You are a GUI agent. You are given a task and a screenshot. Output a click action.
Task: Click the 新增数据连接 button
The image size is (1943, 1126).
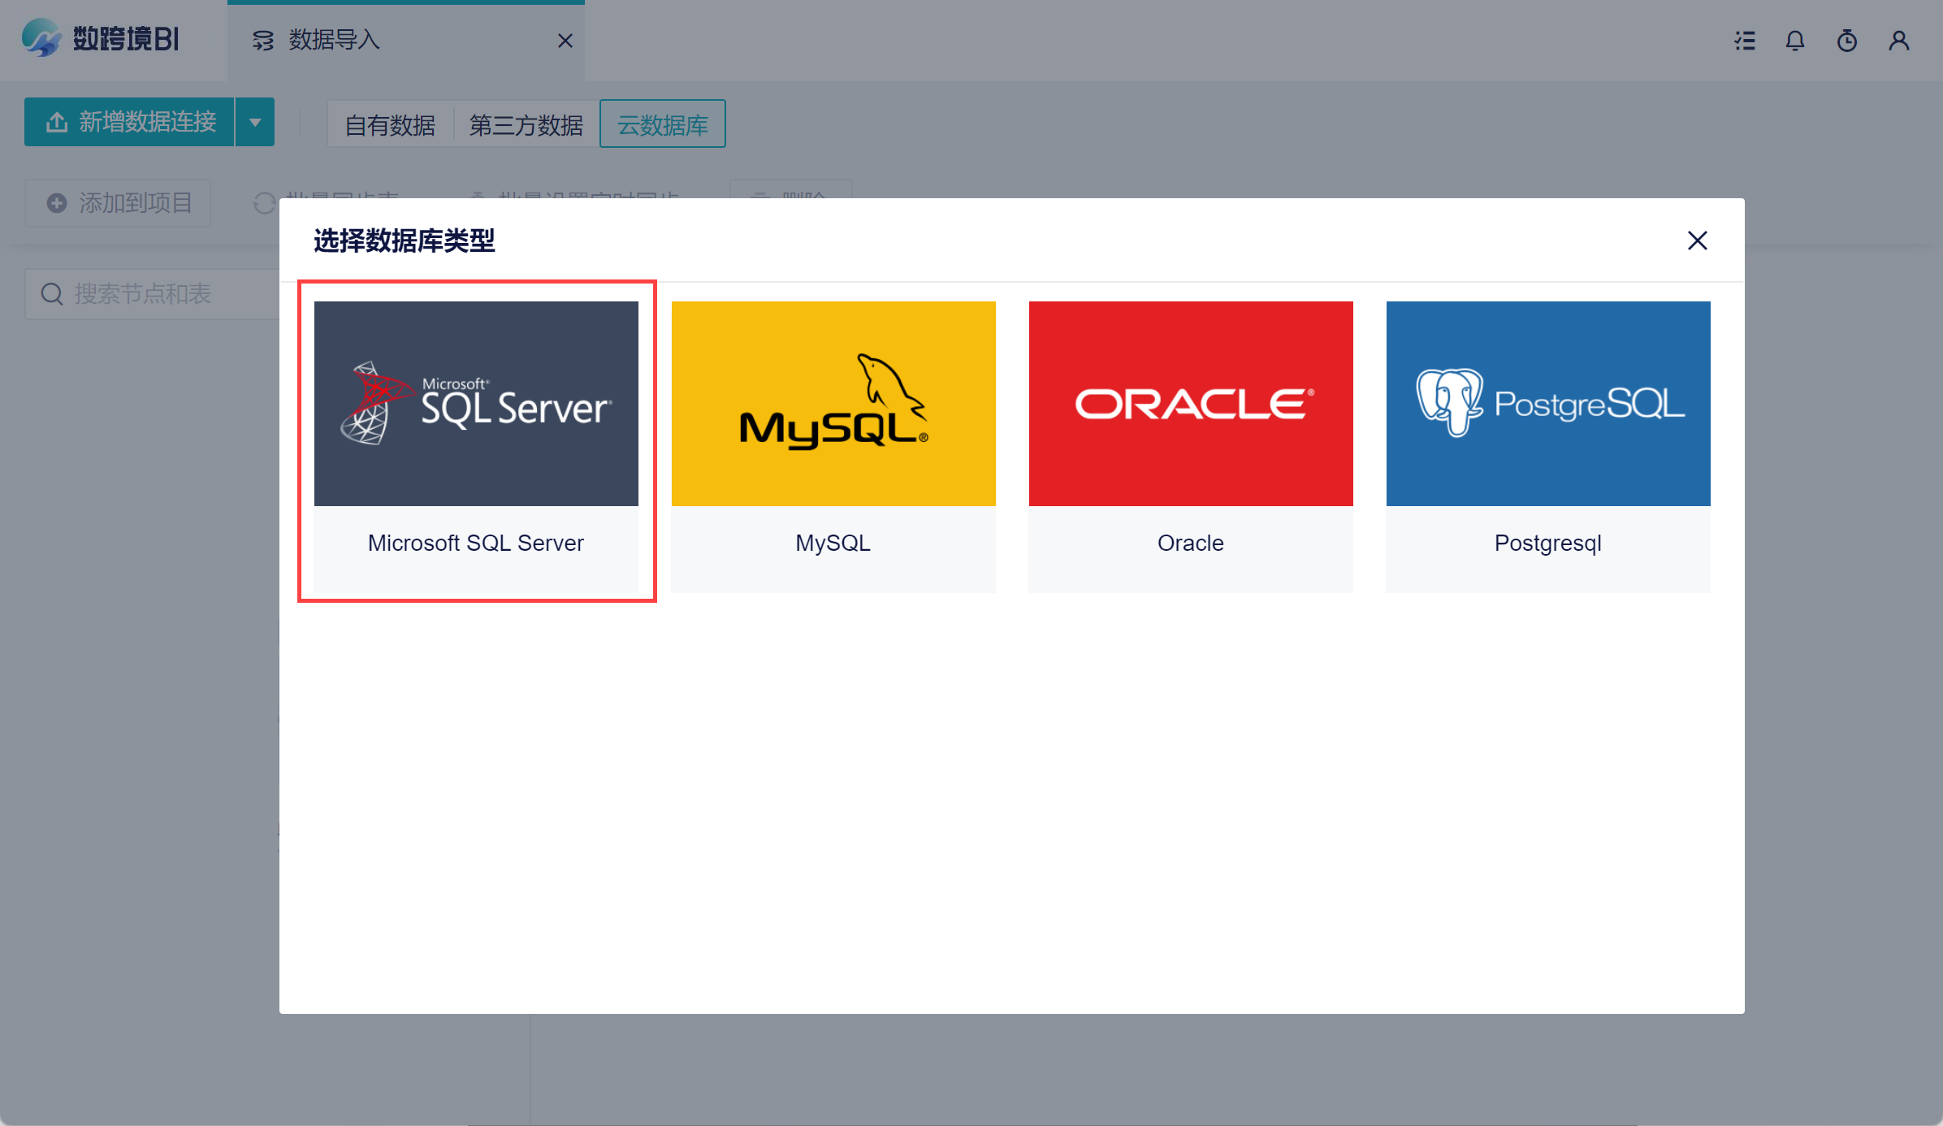pos(130,123)
